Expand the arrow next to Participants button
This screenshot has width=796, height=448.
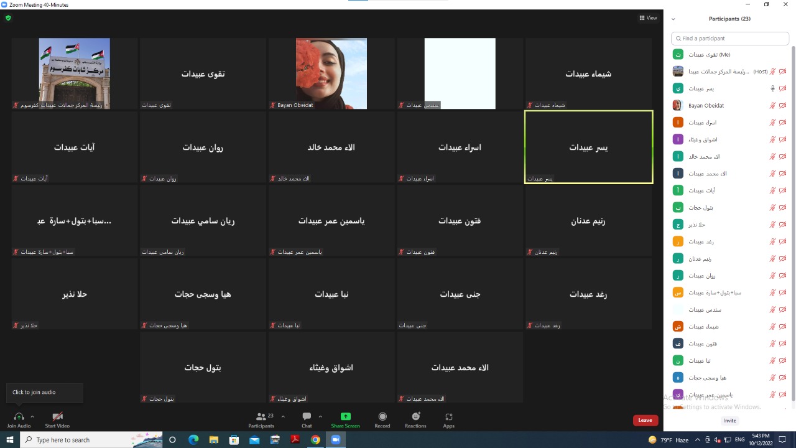click(283, 417)
